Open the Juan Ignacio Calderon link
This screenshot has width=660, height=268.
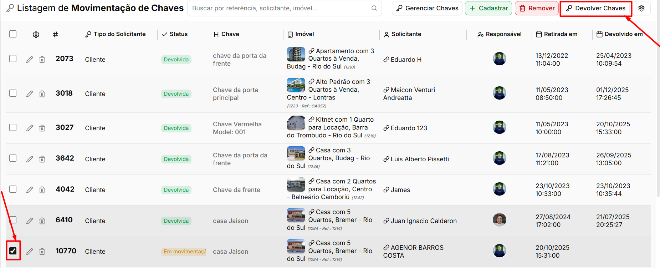[420, 221]
